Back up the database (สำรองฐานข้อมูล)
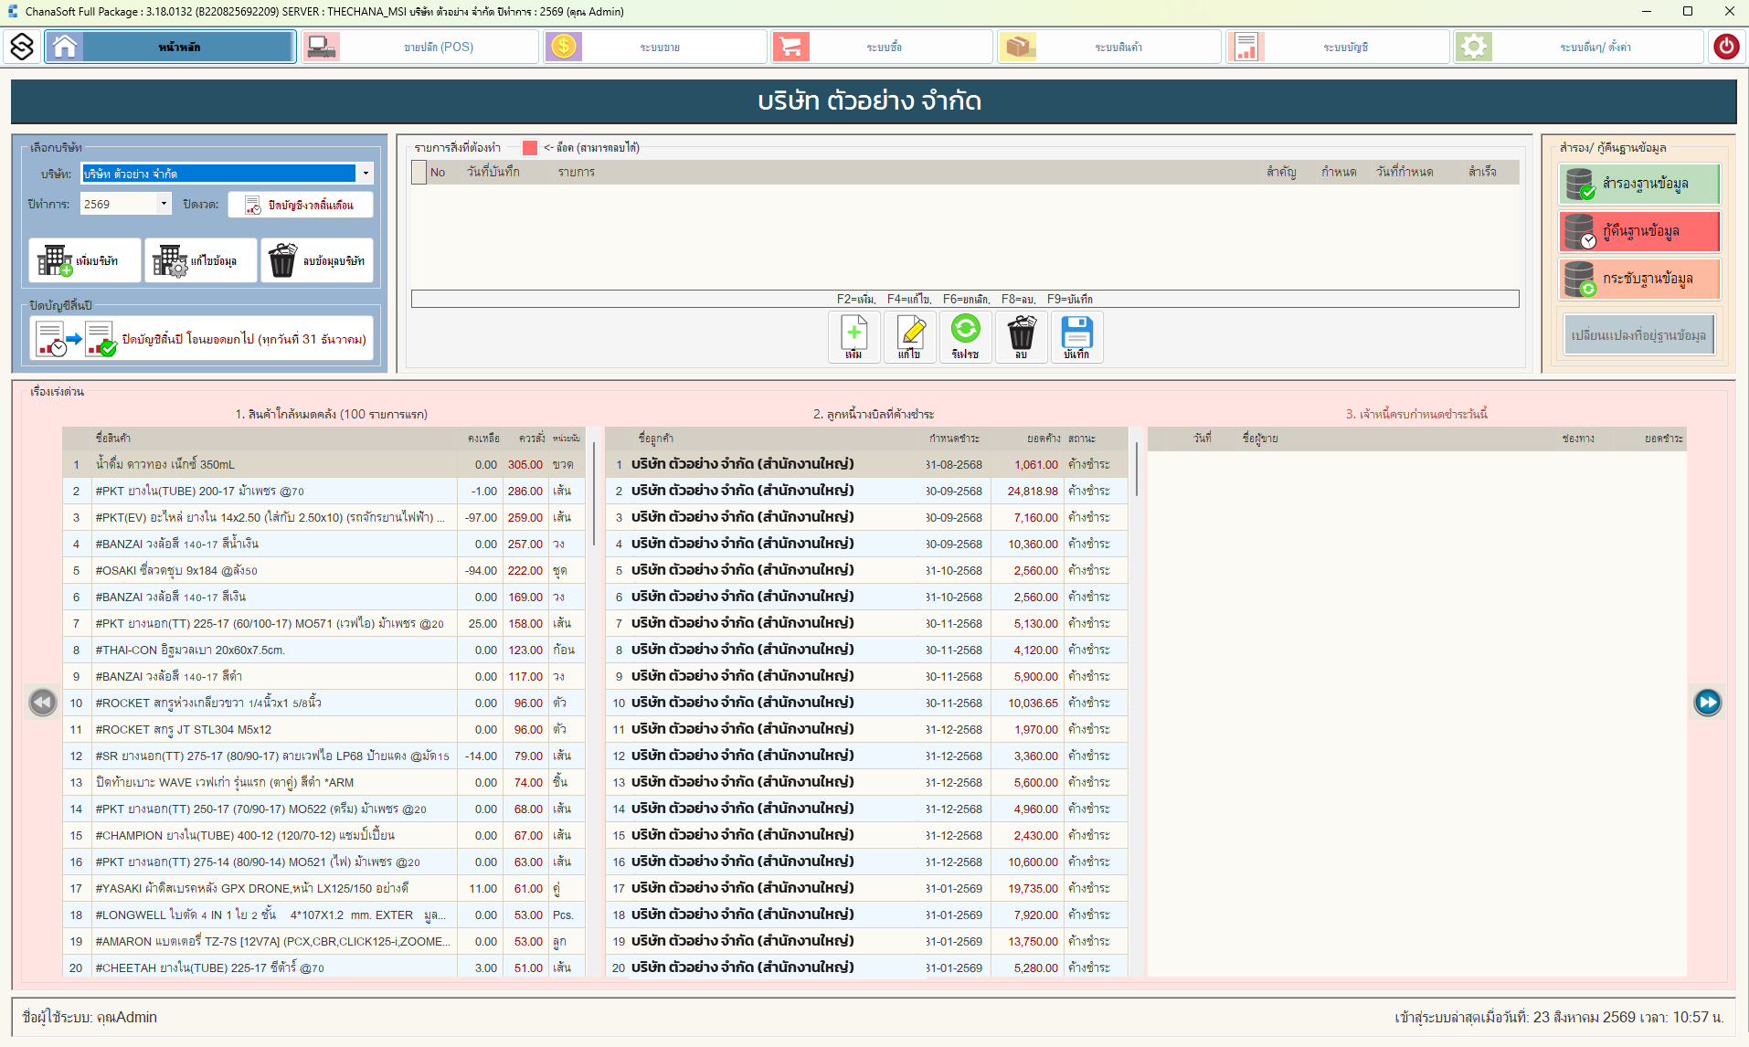Viewport: 1749px width, 1047px height. (1639, 184)
